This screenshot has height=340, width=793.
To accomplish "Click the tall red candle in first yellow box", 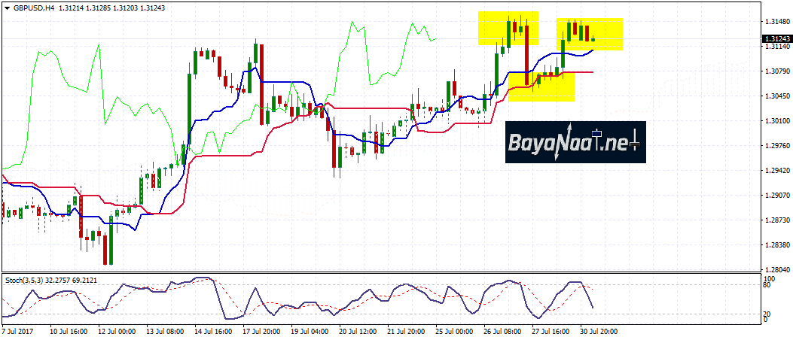I will point(526,53).
